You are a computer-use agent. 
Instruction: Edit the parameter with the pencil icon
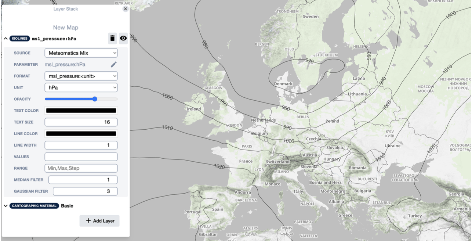[x=114, y=65]
